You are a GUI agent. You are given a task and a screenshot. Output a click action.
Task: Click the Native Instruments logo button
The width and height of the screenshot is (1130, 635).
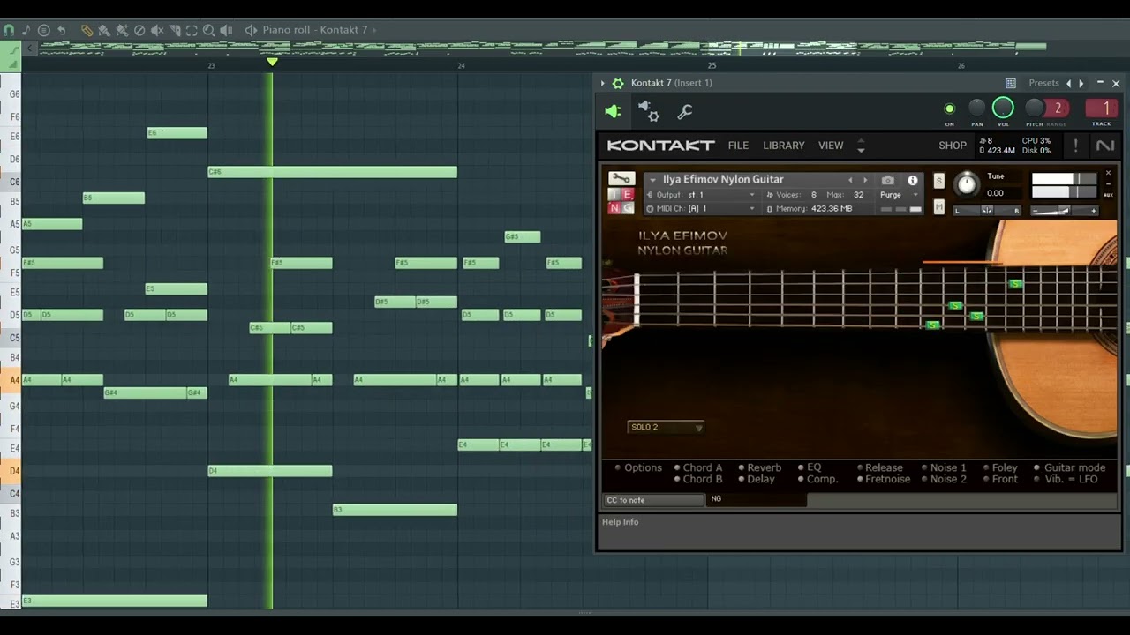click(1105, 146)
